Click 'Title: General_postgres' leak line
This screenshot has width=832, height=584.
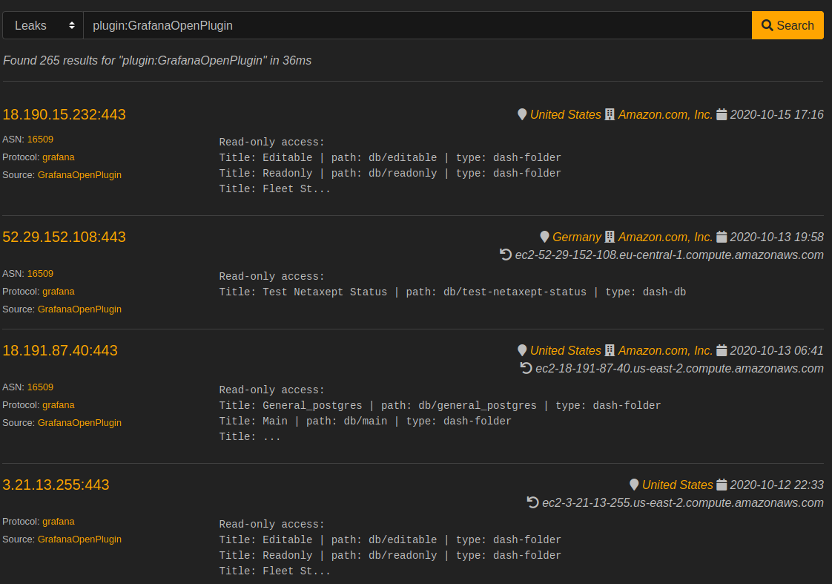click(440, 406)
